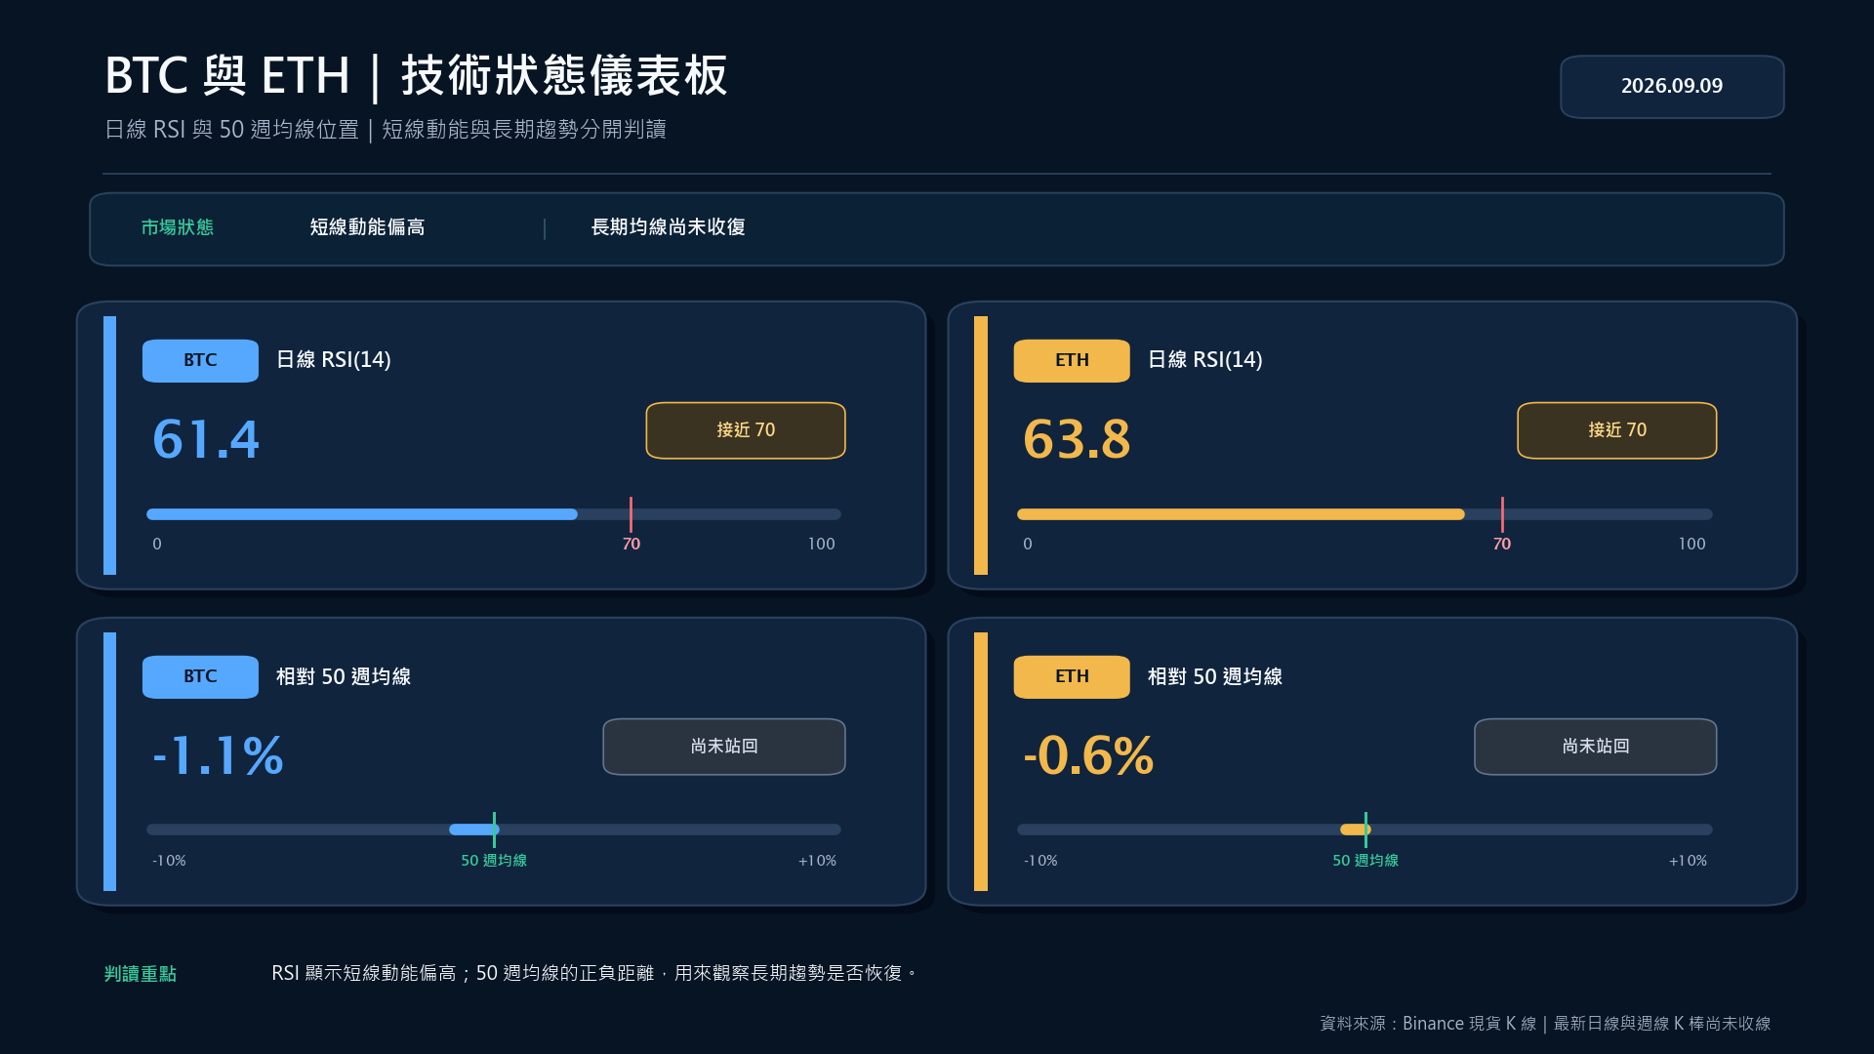
Task: Click the 短線動能偏高 status text
Action: click(367, 227)
